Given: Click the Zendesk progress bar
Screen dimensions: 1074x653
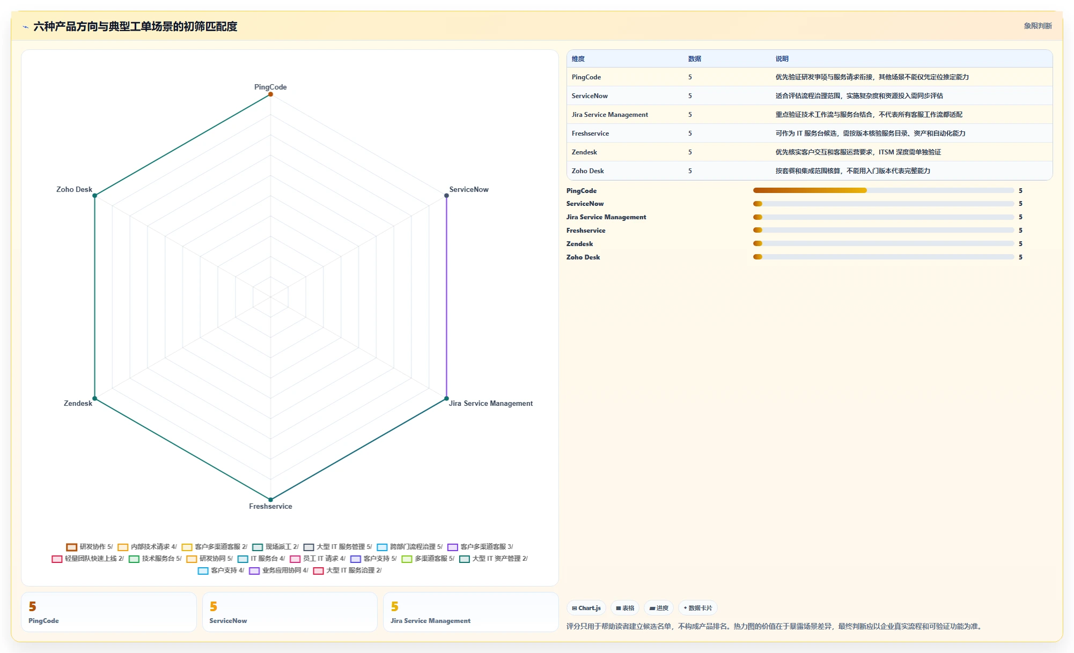Looking at the screenshot, I should click(x=884, y=243).
